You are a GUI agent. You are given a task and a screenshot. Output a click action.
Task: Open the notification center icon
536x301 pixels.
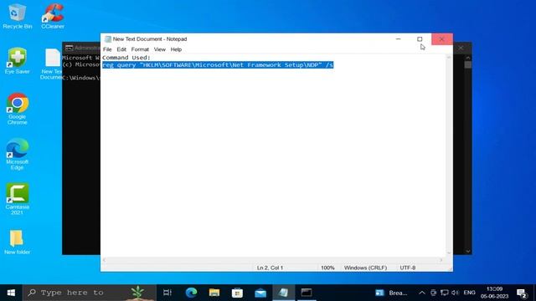[x=522, y=293]
